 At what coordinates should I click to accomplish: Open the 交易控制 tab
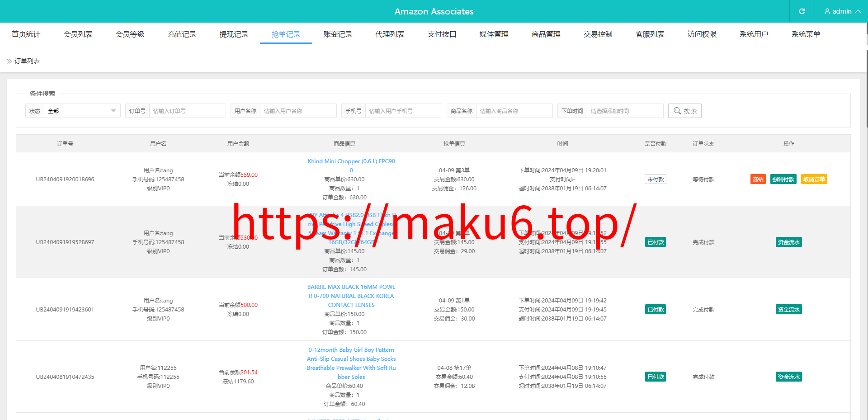tap(598, 34)
